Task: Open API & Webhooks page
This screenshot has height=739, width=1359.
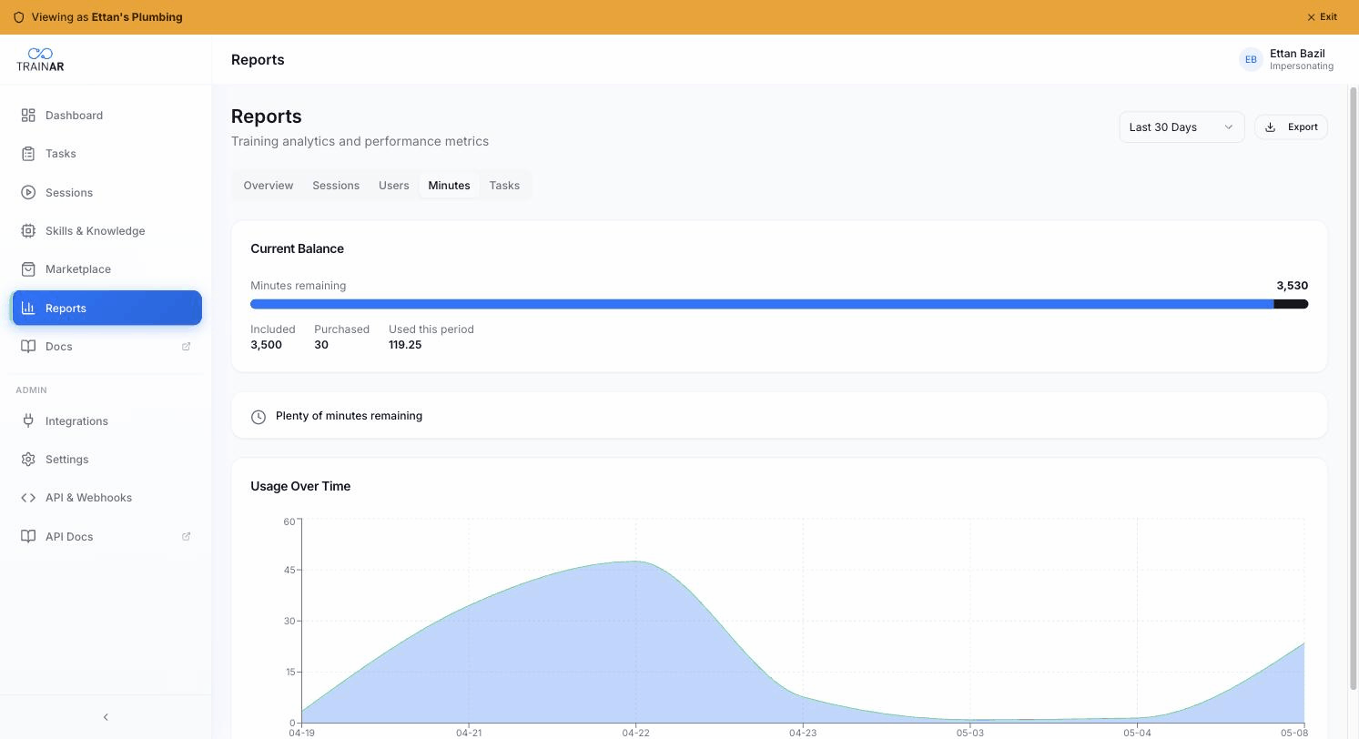Action: coord(106,498)
